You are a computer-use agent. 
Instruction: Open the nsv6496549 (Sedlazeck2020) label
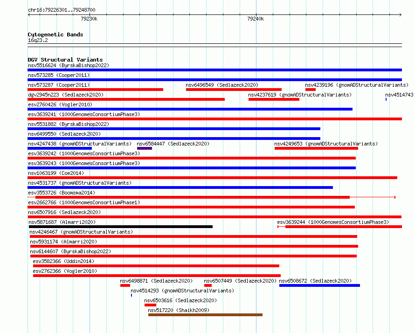click(222, 85)
